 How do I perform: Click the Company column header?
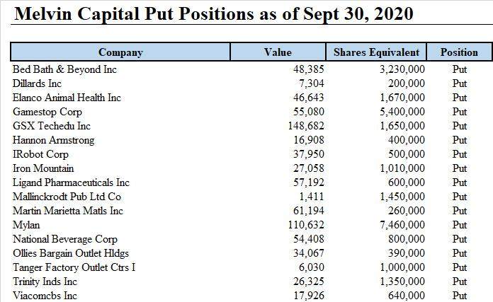coord(120,52)
